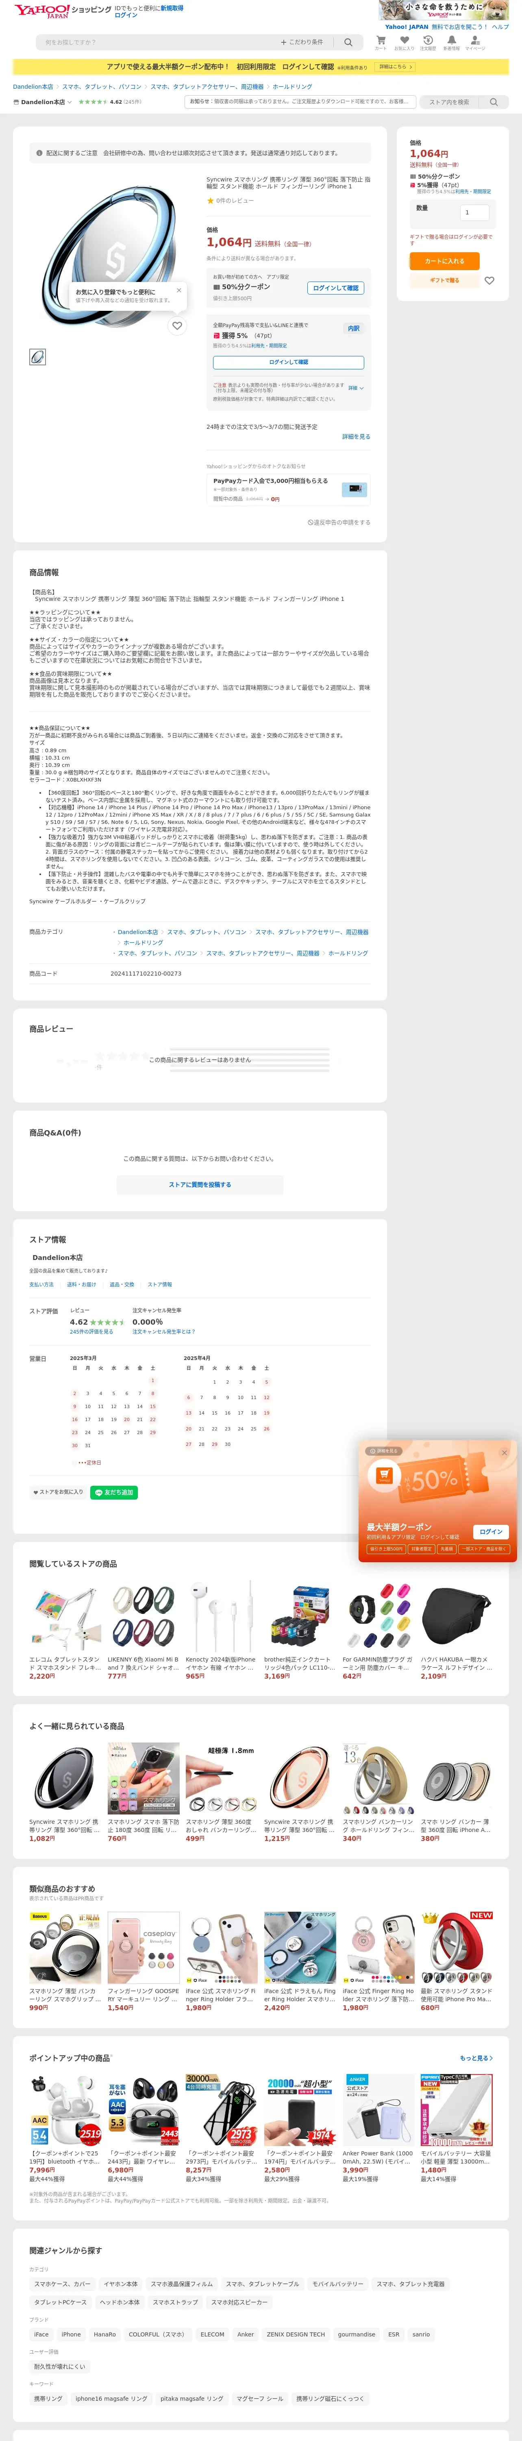Click the review star icon by 0件のレビュー

pyautogui.click(x=210, y=201)
